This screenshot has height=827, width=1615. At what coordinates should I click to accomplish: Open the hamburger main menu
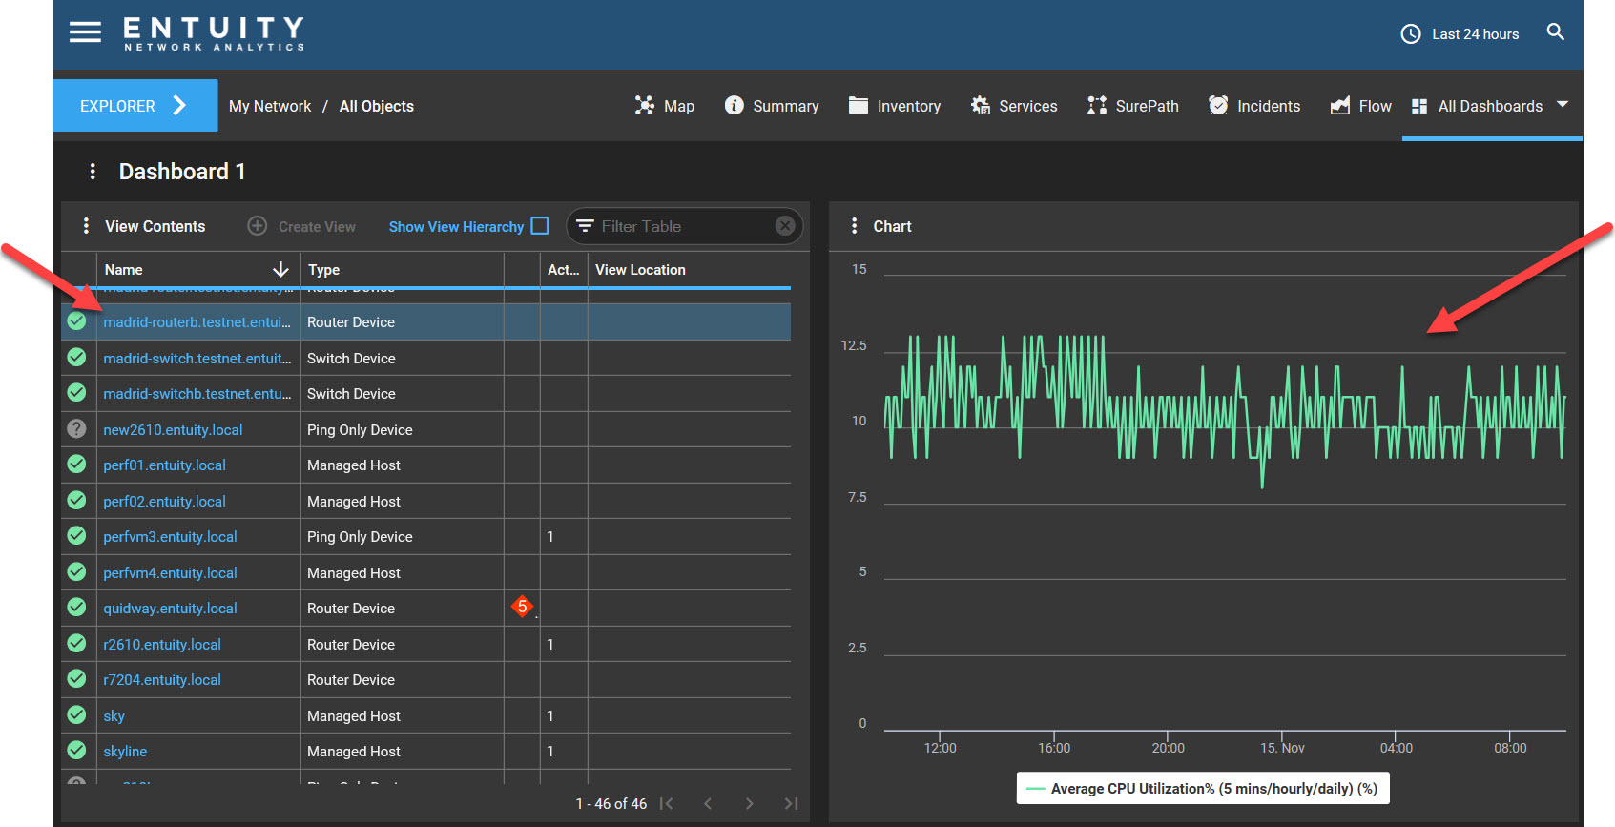tap(85, 32)
